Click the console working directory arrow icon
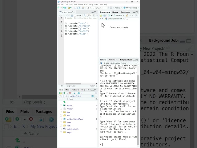The image size is (197, 148). [128, 63]
